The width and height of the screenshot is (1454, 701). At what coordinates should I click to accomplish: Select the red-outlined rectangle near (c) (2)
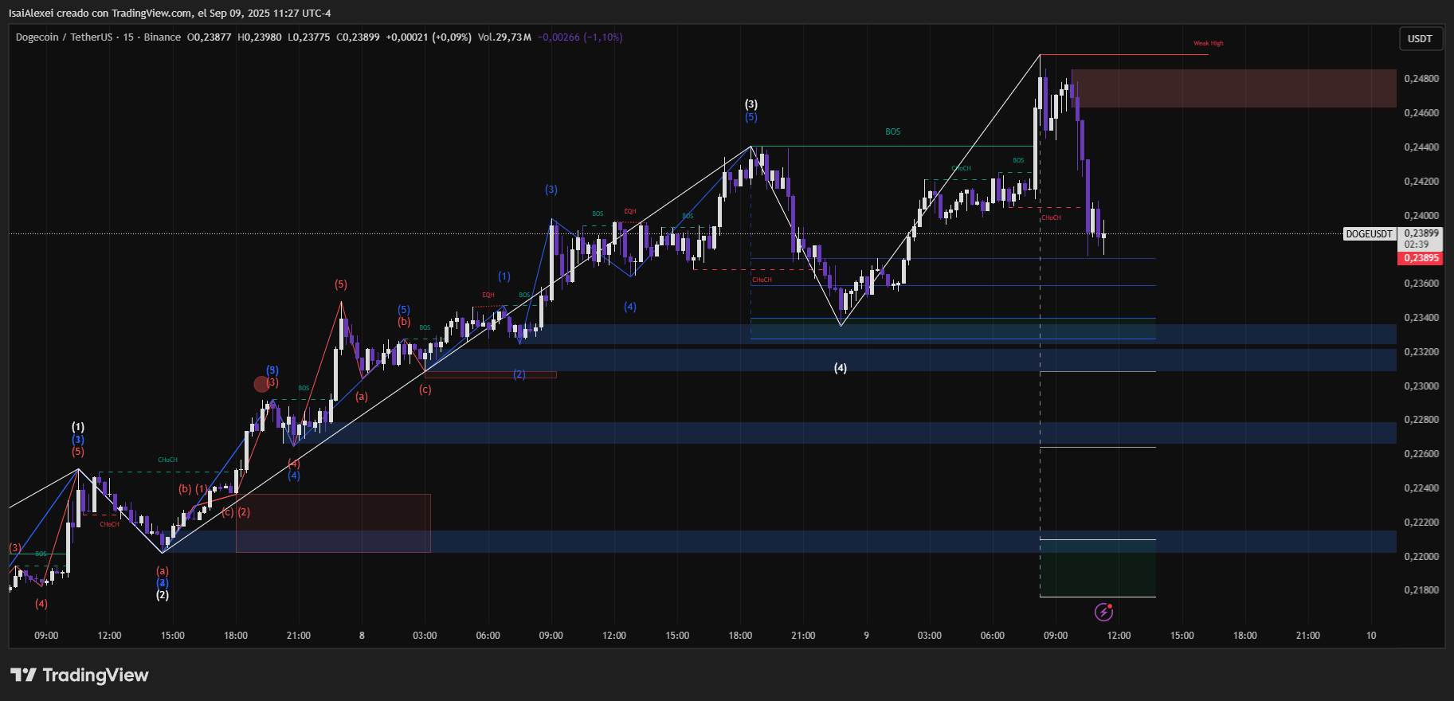tap(333, 523)
